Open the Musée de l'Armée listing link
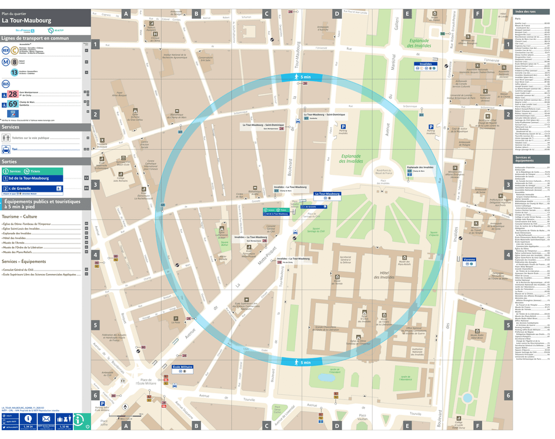Screen dimensions: 555x439 point(13,242)
